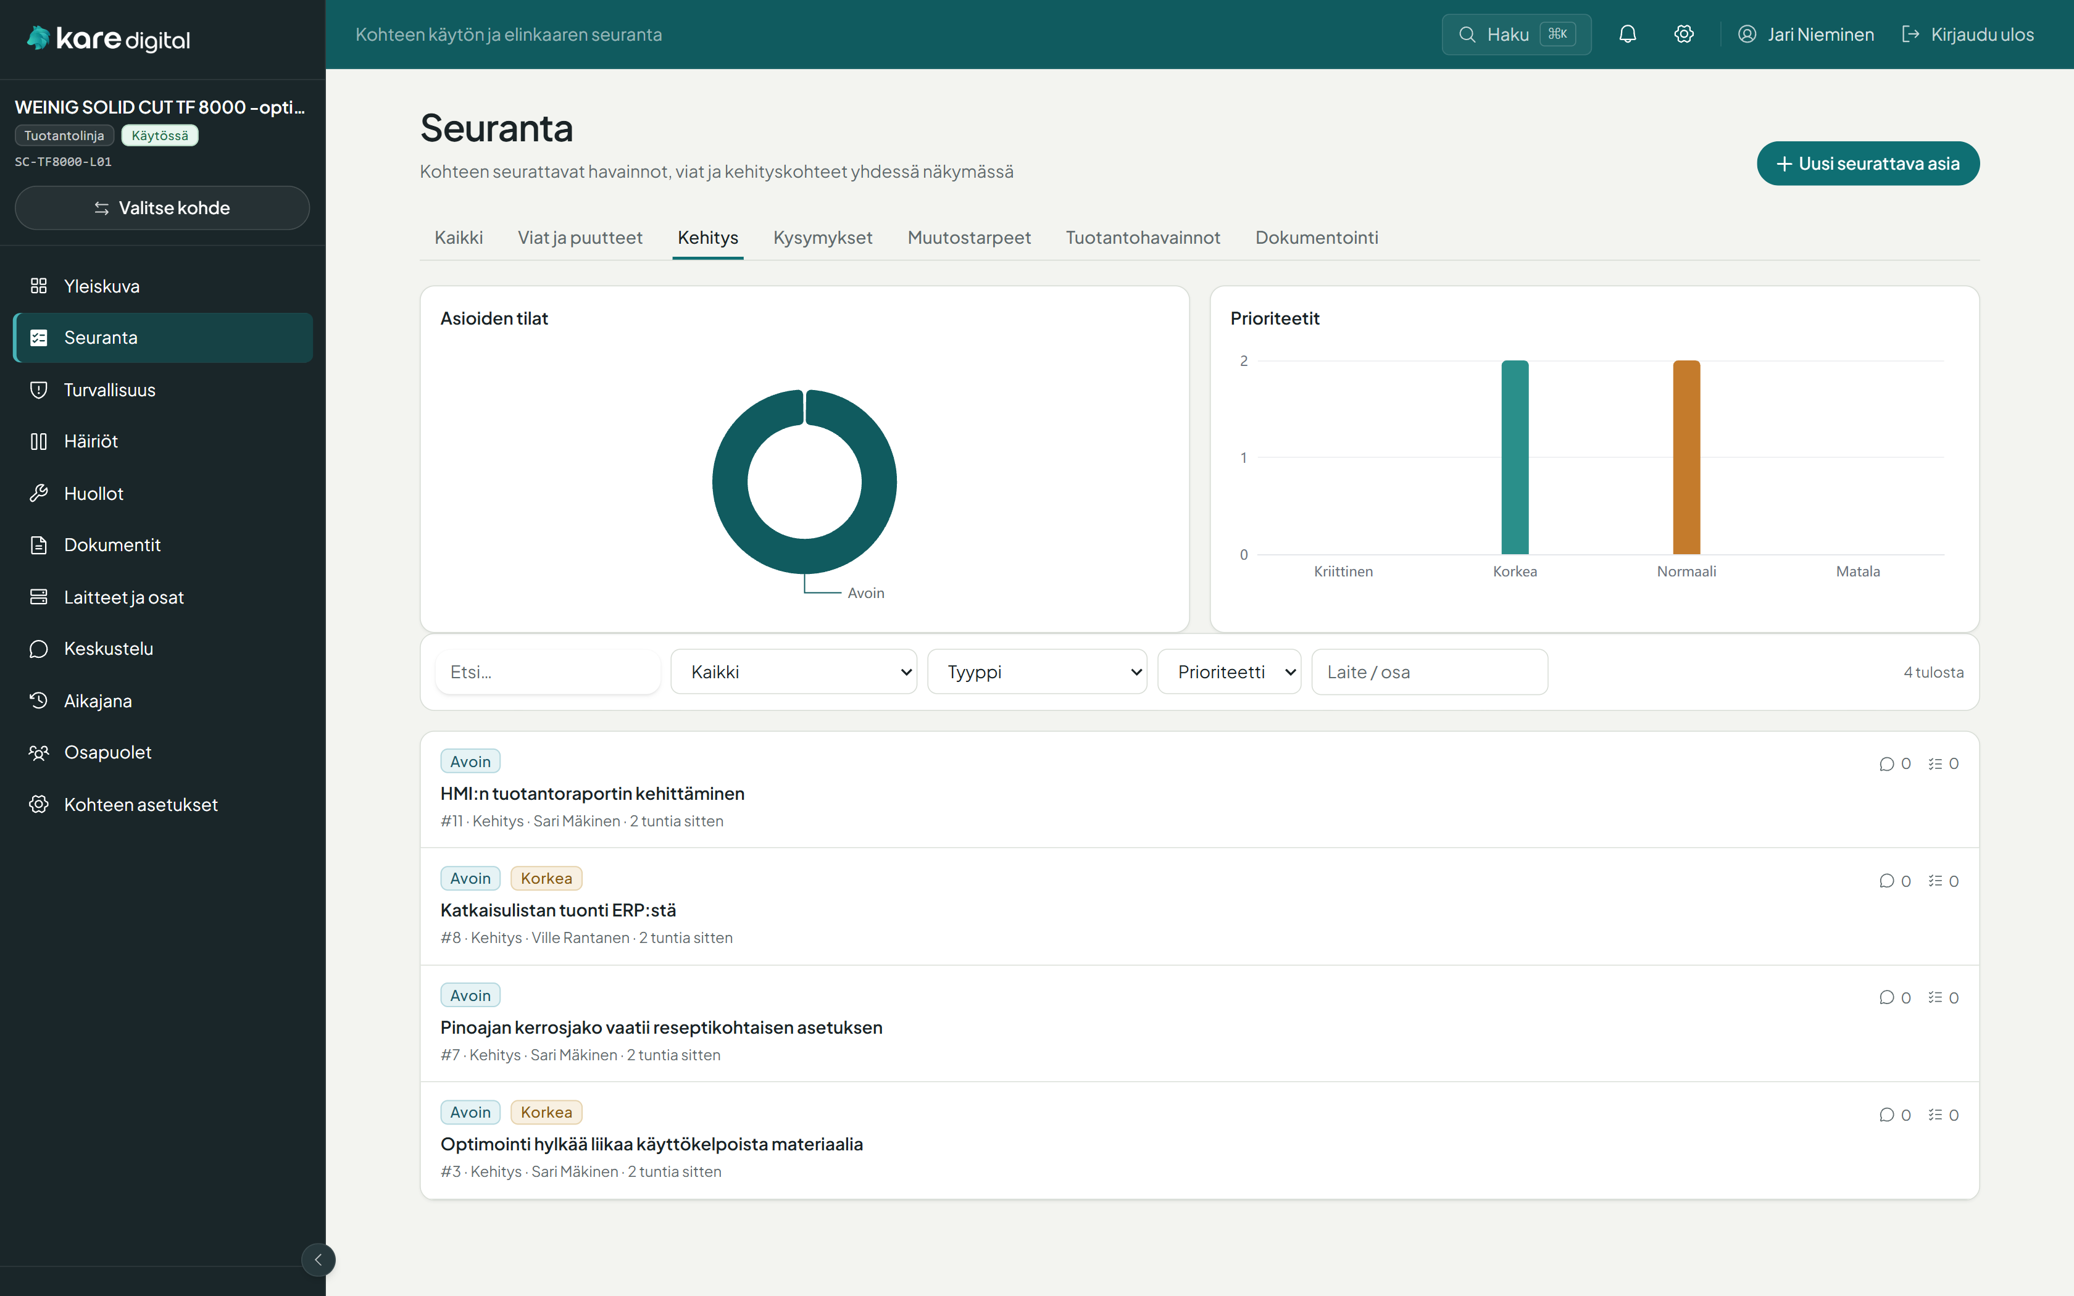
Task: Switch to Viat ja puutteet tab
Action: tap(580, 238)
